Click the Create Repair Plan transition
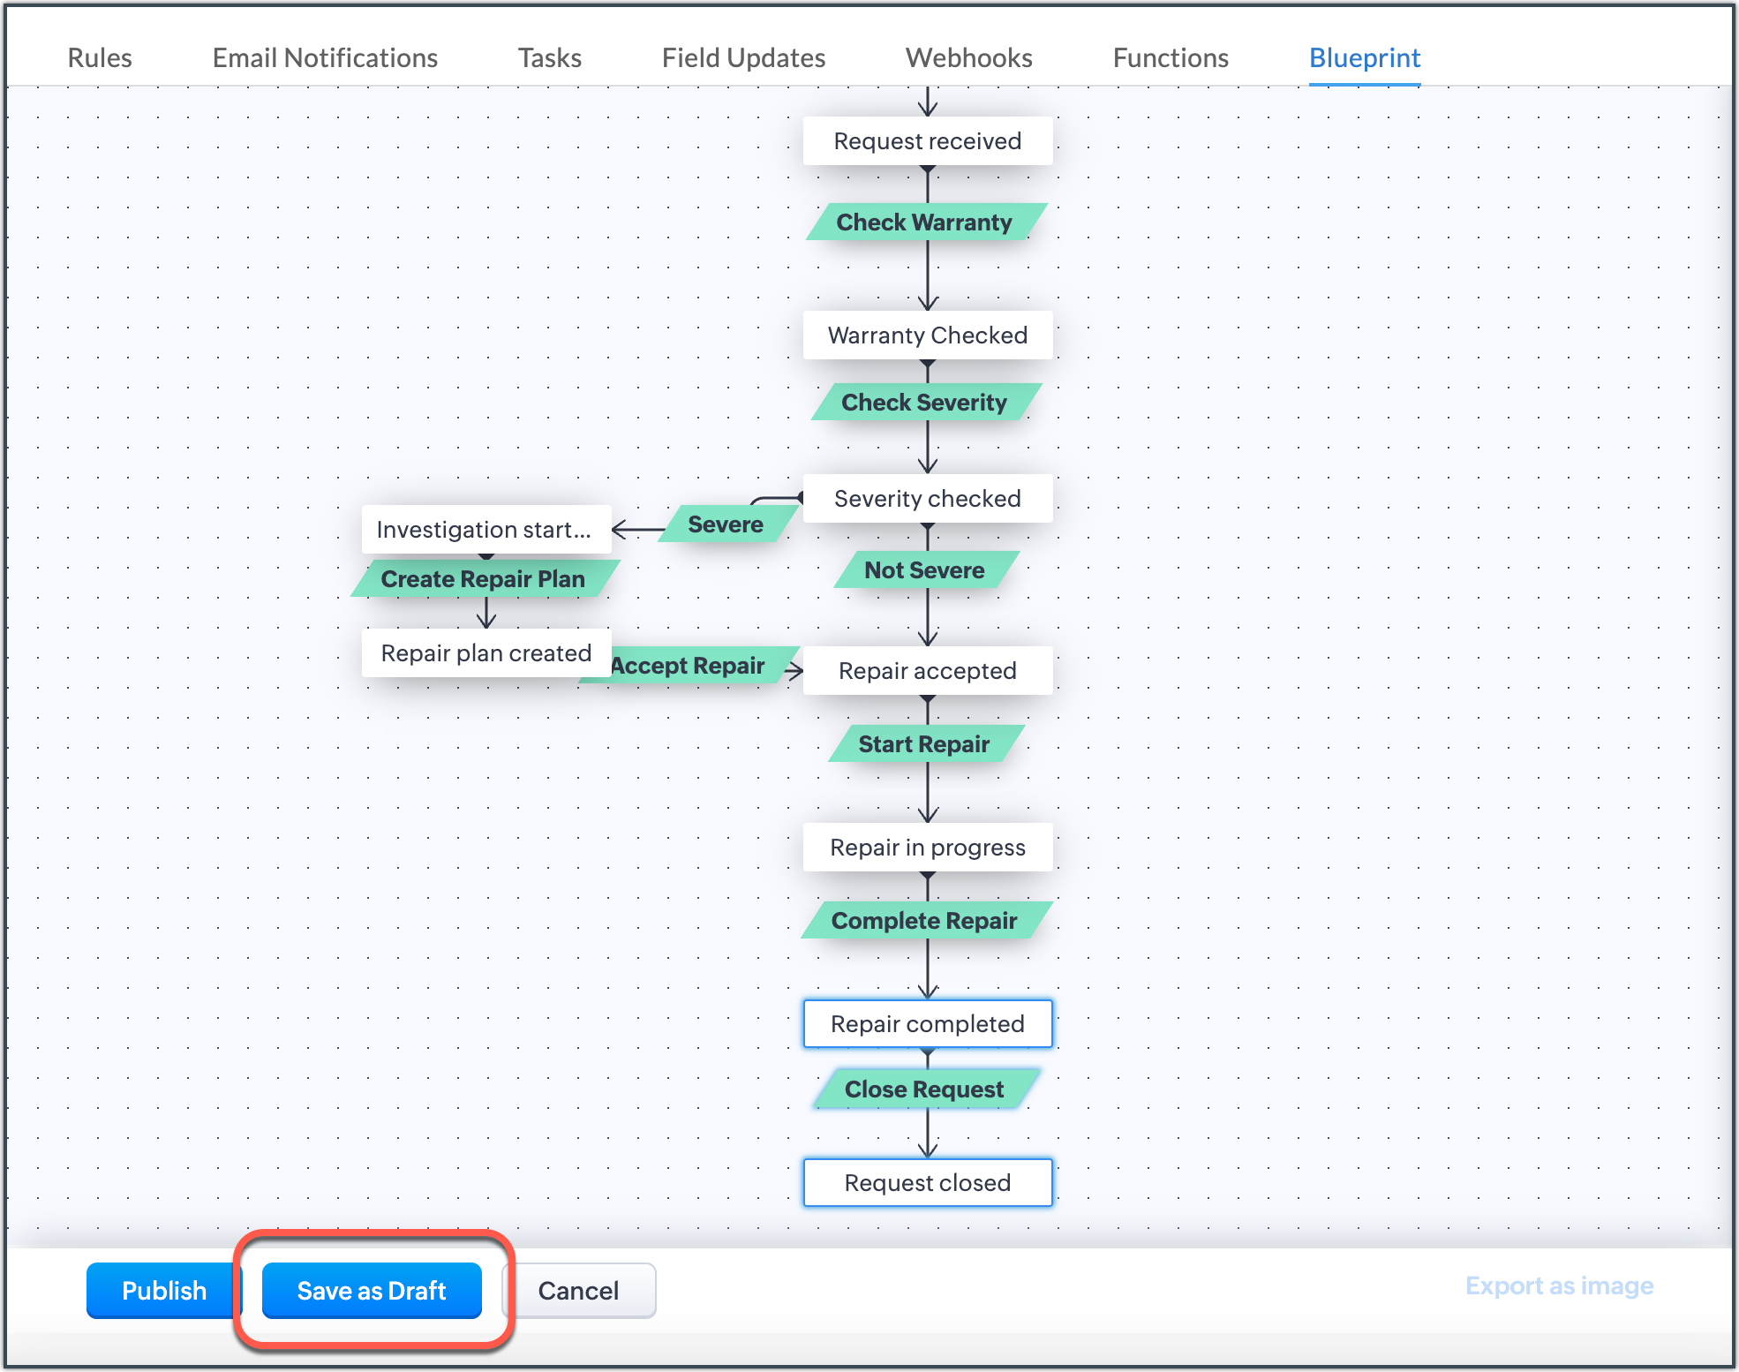Image resolution: width=1739 pixels, height=1372 pixels. pyautogui.click(x=483, y=579)
